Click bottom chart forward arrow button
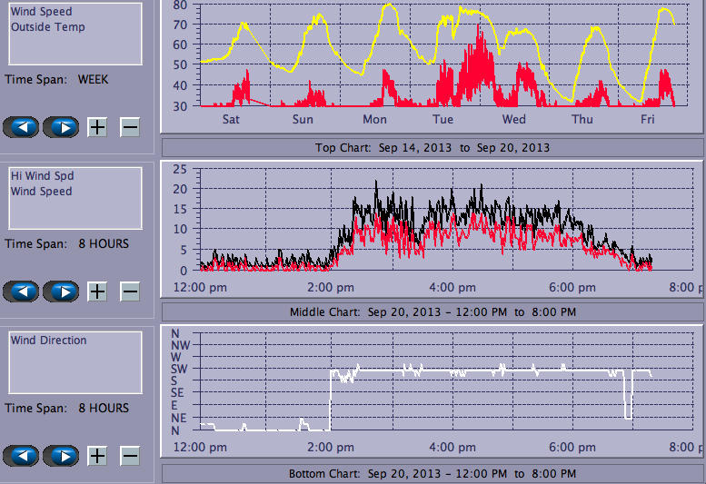Screen dimensions: 706x484 pos(61,456)
